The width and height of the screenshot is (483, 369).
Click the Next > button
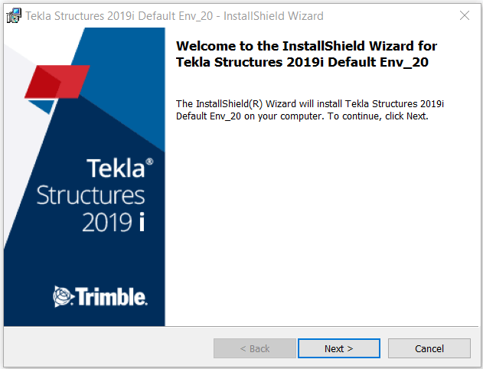(339, 348)
